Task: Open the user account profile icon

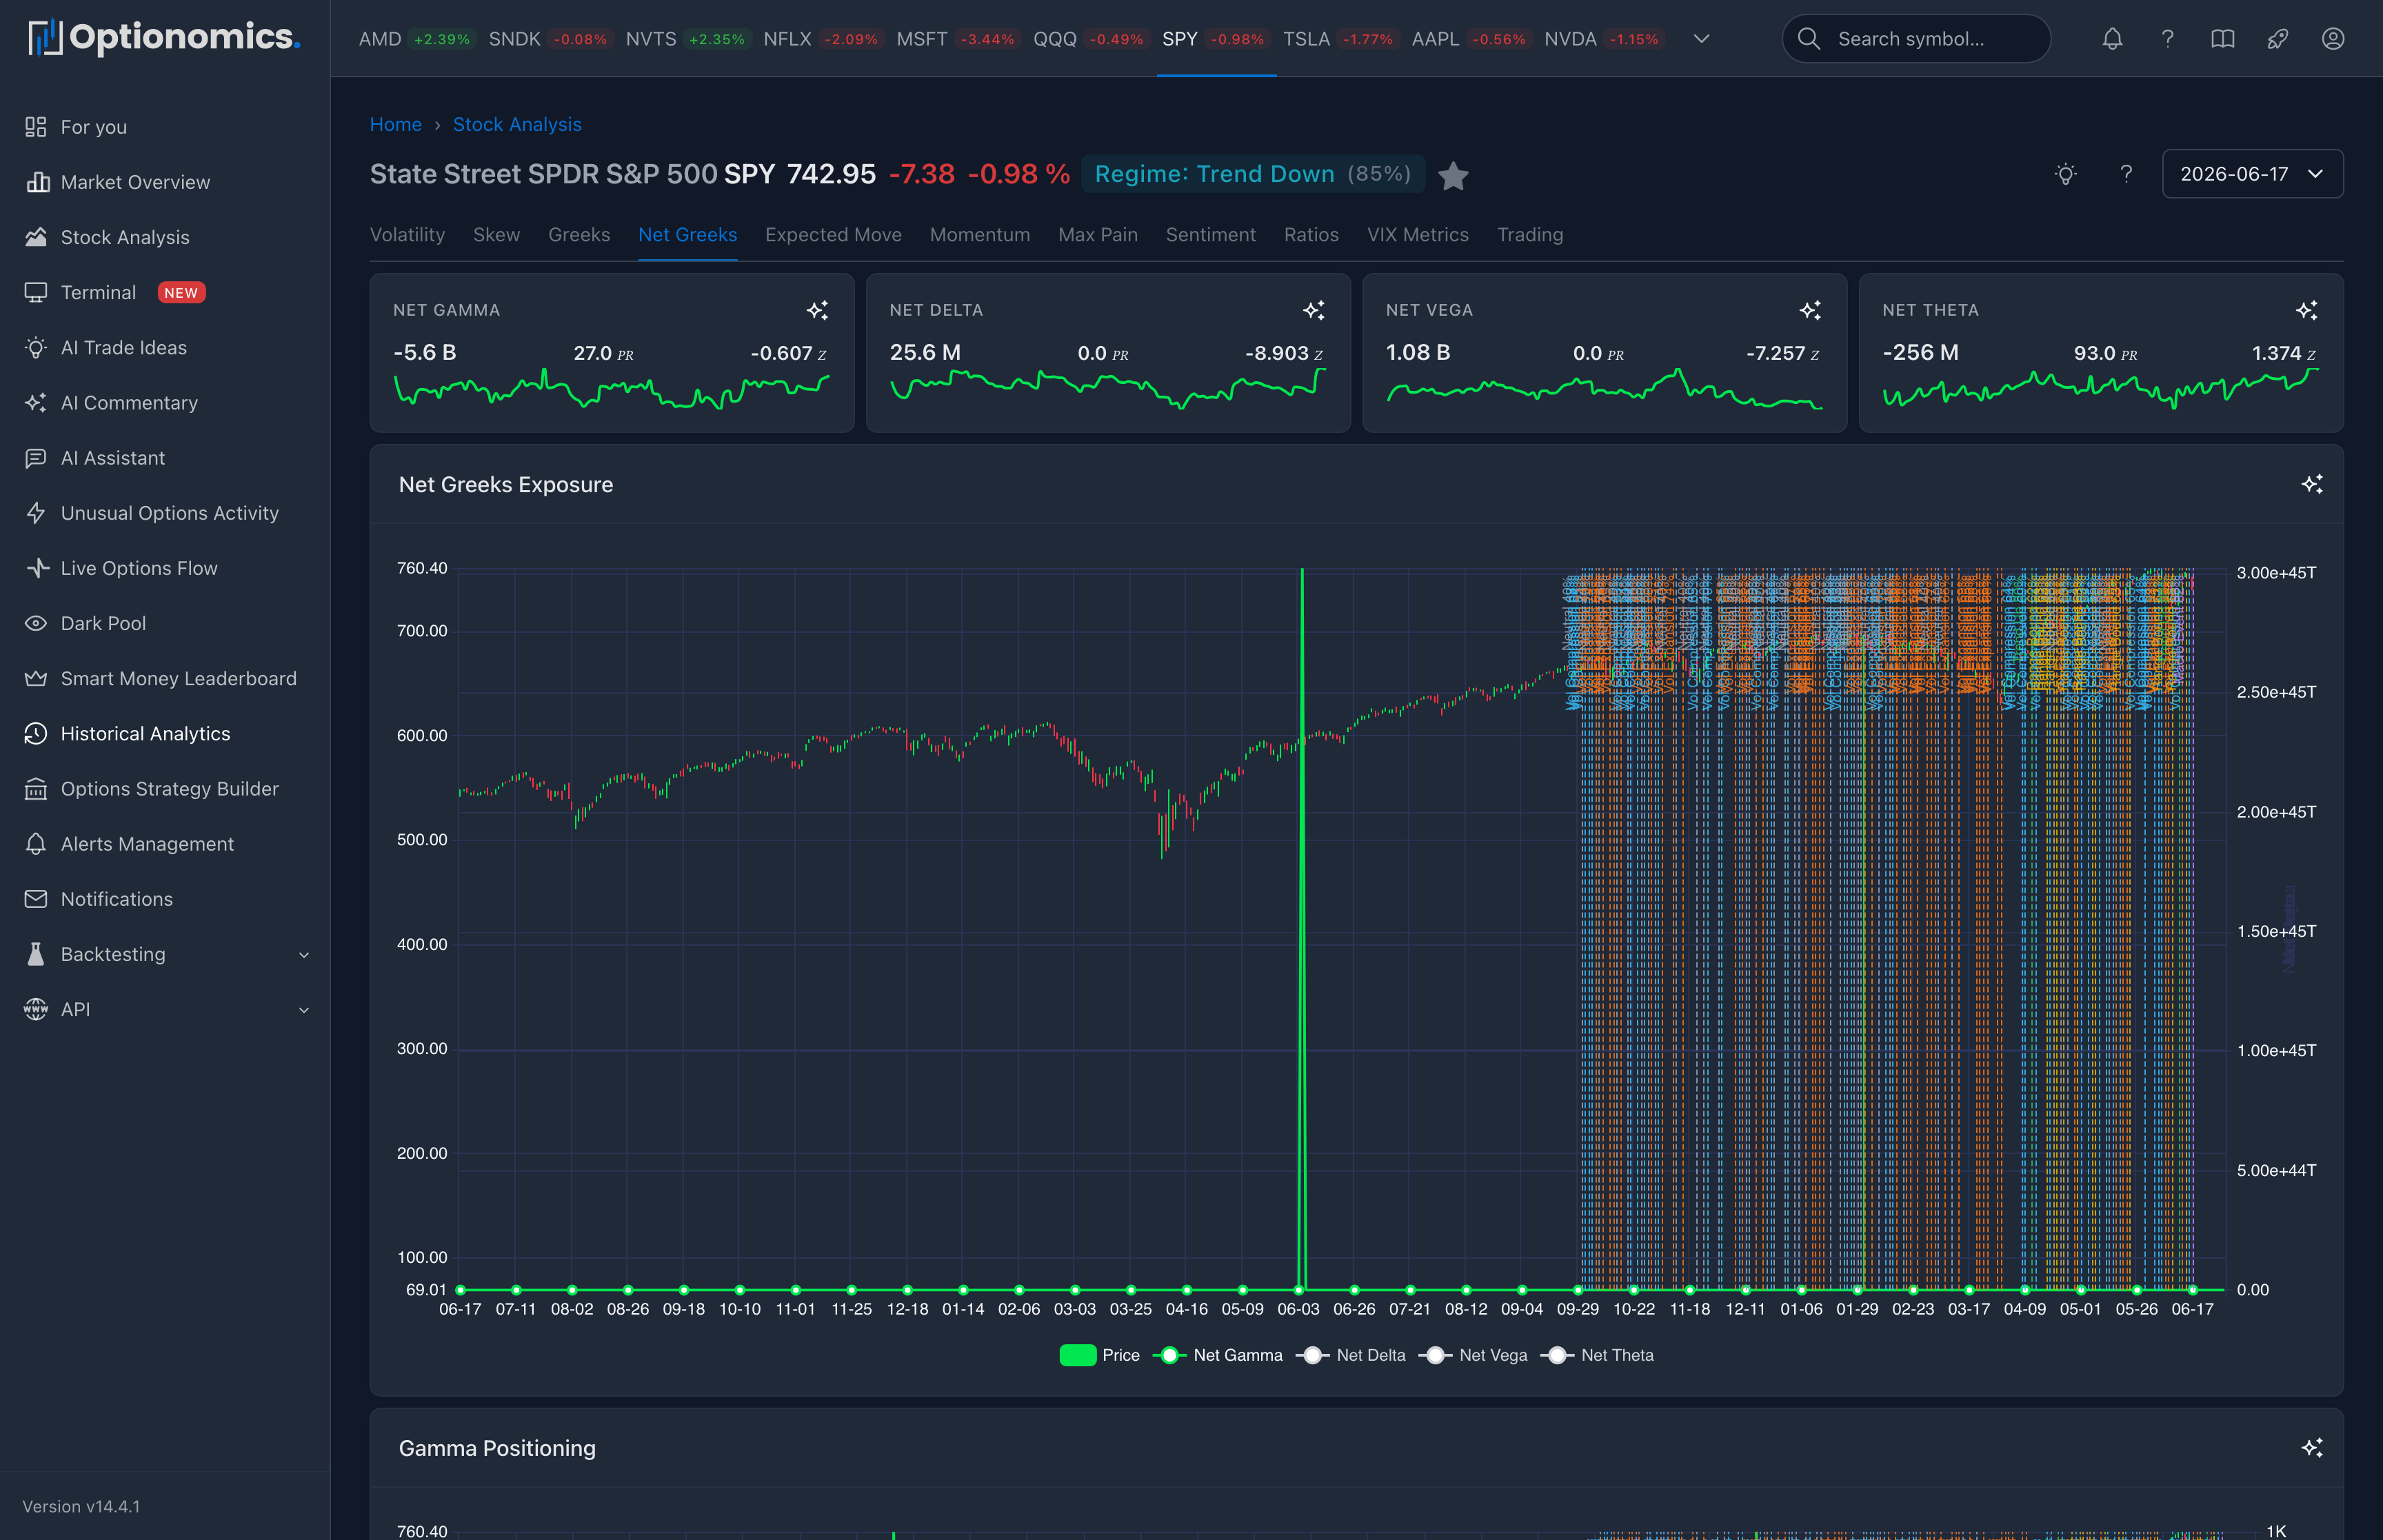Action: pos(2332,39)
